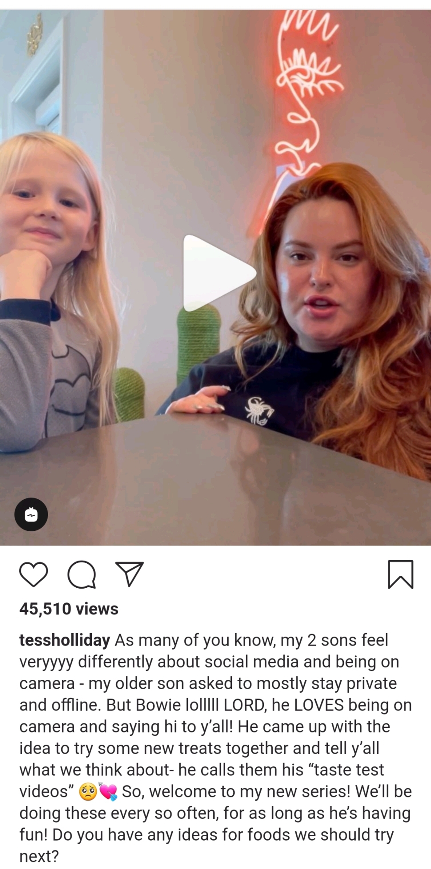Save the post with the bookmark icon
This screenshot has width=431, height=869.
click(x=401, y=574)
